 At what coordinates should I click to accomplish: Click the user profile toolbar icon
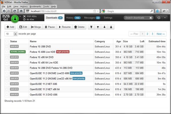(x=157, y=11)
